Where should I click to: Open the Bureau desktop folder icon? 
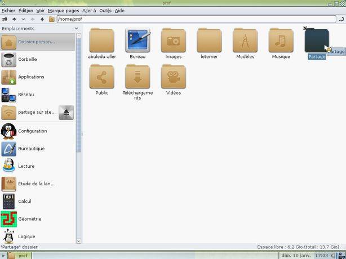pyautogui.click(x=137, y=41)
